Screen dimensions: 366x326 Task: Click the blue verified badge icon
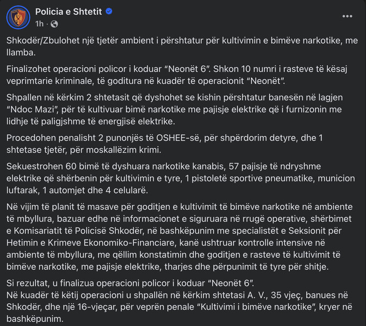point(109,11)
